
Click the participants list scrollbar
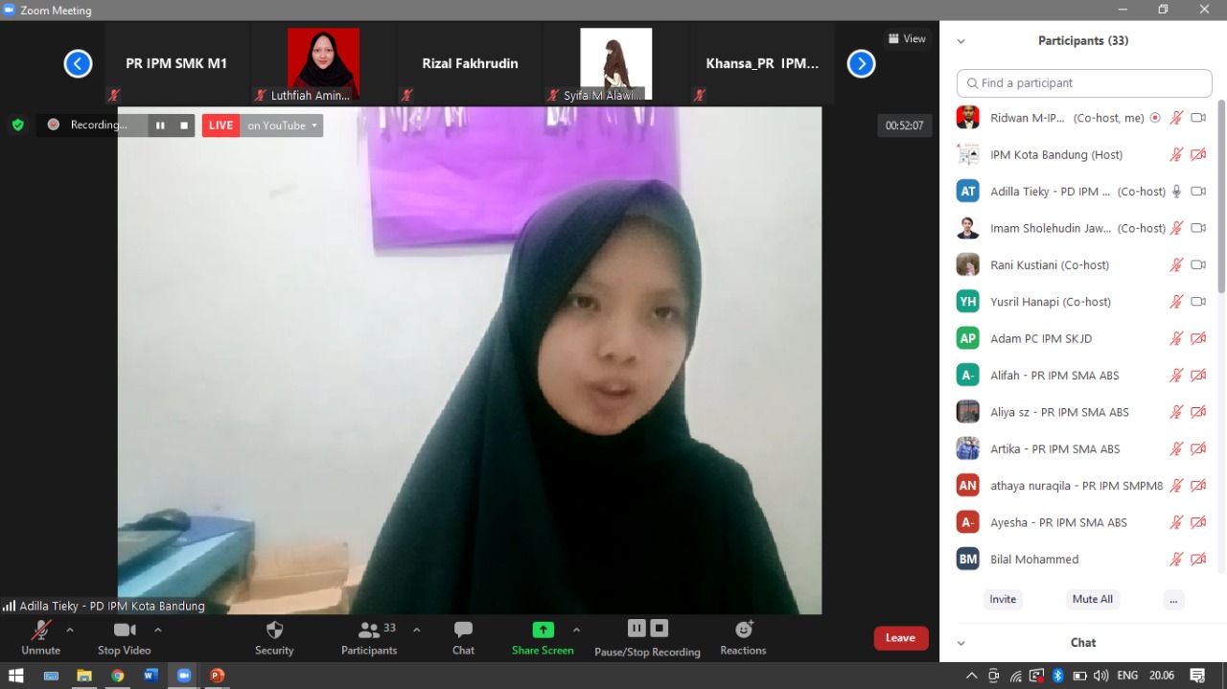(x=1221, y=196)
